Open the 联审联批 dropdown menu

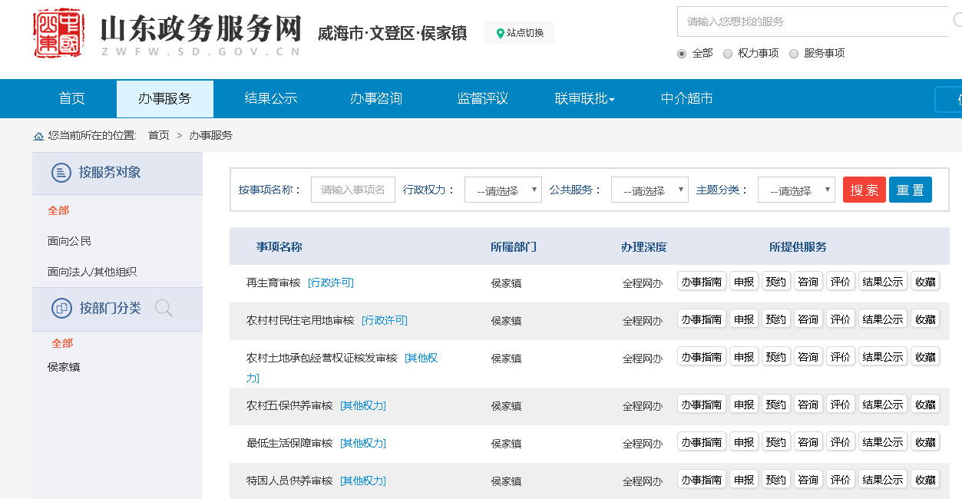(584, 99)
